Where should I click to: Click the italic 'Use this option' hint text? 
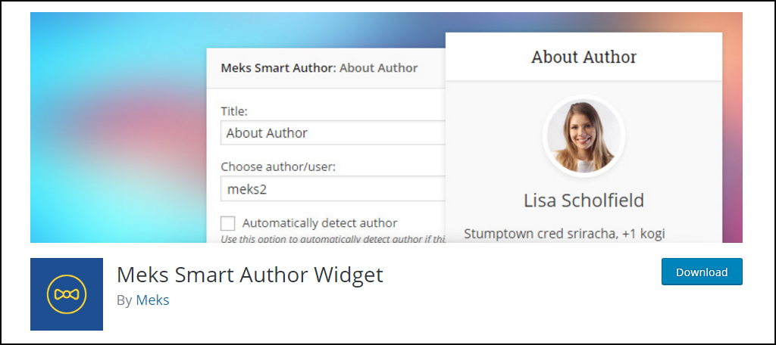pyautogui.click(x=333, y=239)
